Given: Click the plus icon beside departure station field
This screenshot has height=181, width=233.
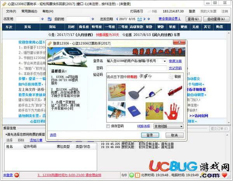Looking at the screenshot, I should coord(42,19).
